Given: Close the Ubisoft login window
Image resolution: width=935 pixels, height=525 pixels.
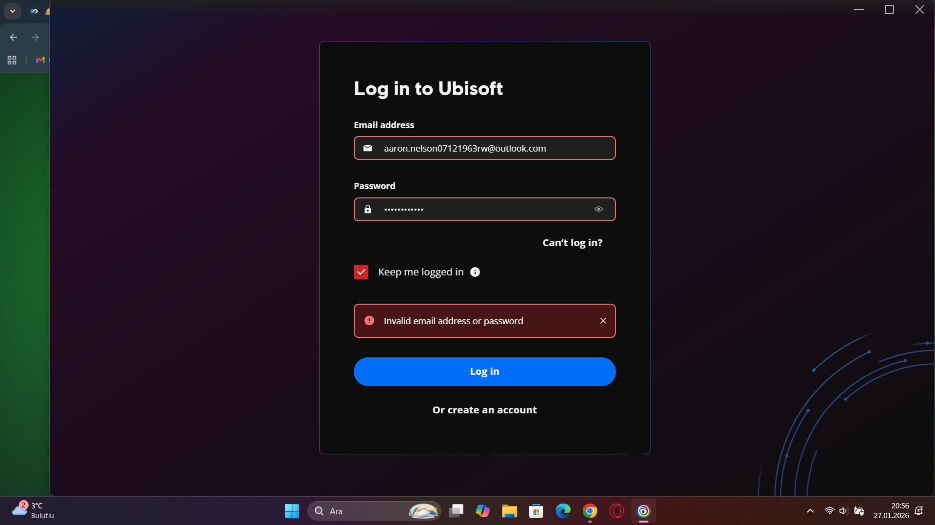Looking at the screenshot, I should point(919,10).
